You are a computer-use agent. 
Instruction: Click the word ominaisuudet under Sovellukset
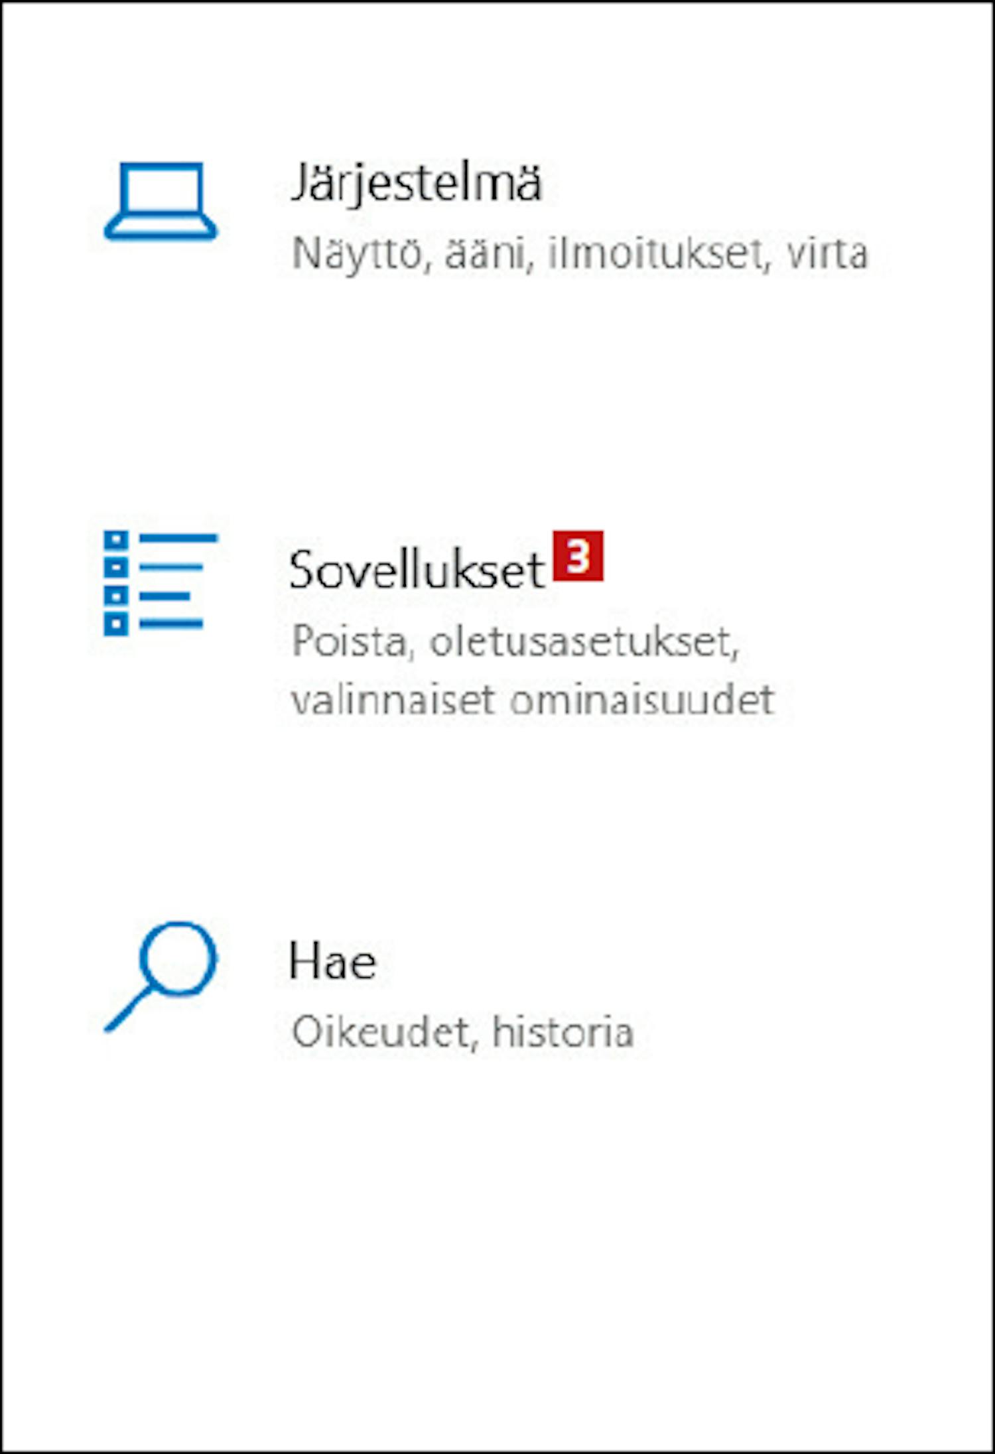click(x=642, y=700)
